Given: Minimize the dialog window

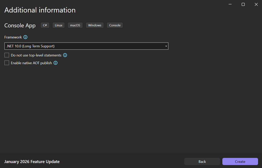Looking at the screenshot, I should [230, 4].
